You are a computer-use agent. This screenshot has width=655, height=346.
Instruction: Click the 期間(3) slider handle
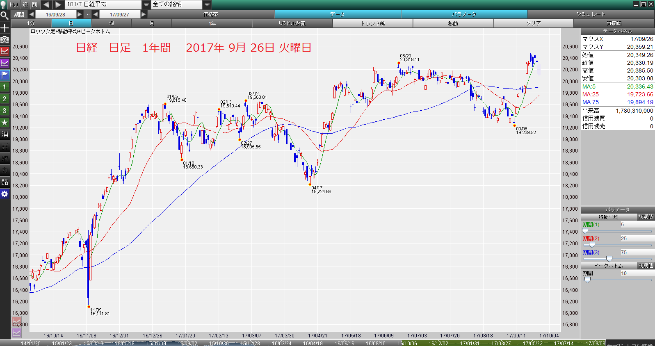point(609,259)
